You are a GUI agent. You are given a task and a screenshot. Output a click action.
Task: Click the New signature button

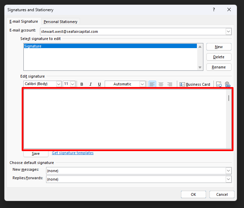pos(219,47)
